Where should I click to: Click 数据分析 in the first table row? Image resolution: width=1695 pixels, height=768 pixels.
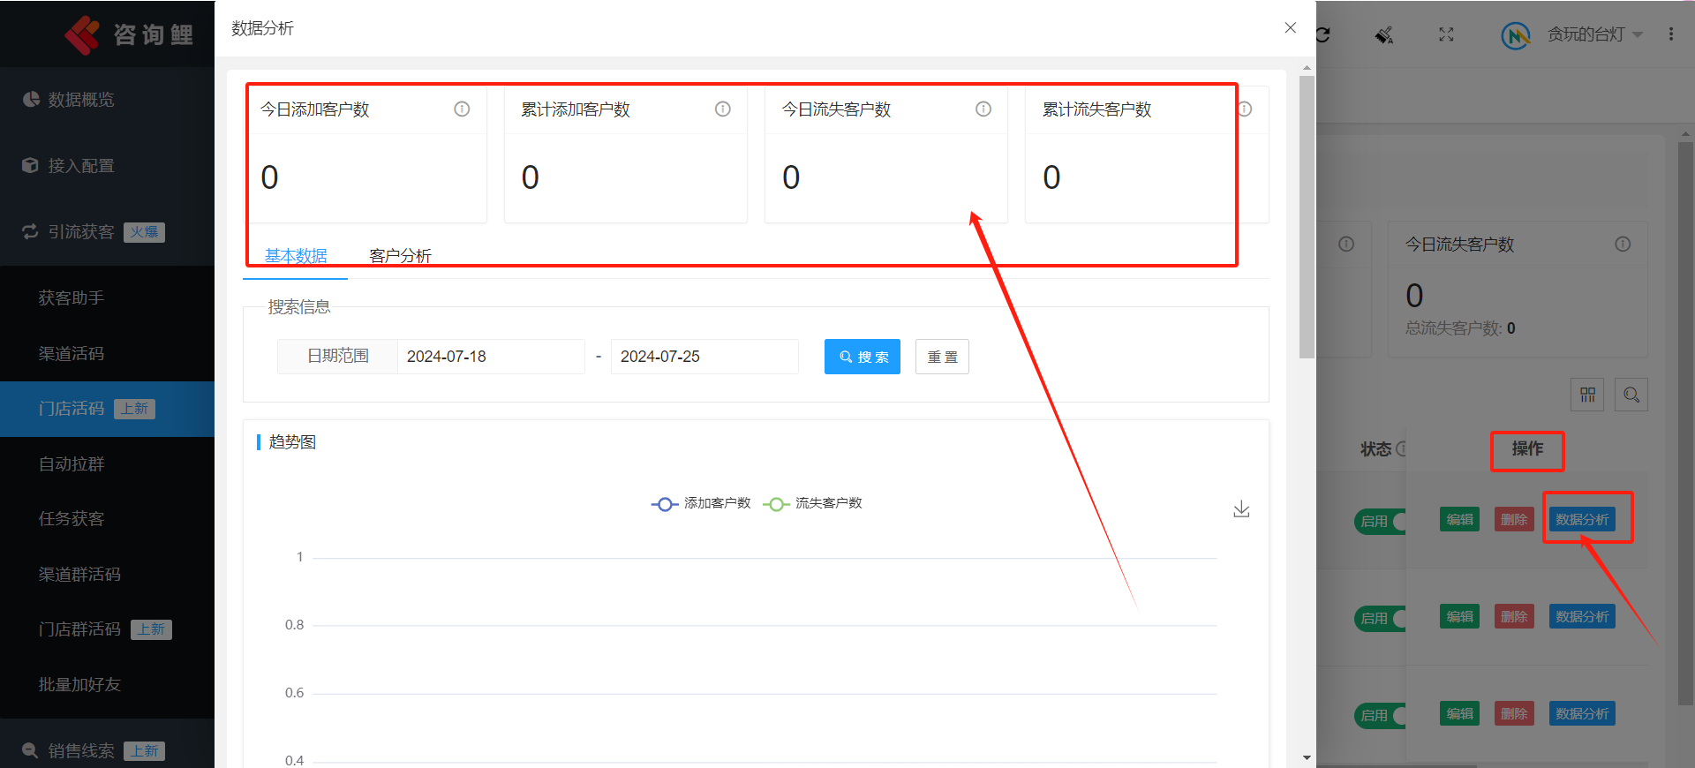coord(1582,519)
